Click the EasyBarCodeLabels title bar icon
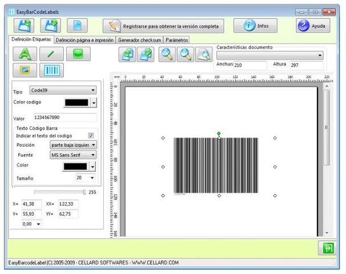This screenshot has width=346, height=274. click(x=11, y=12)
